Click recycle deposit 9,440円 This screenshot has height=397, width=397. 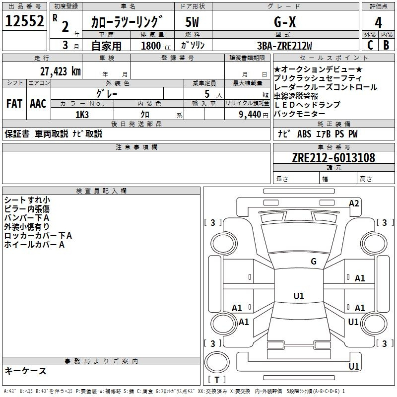tap(253, 115)
